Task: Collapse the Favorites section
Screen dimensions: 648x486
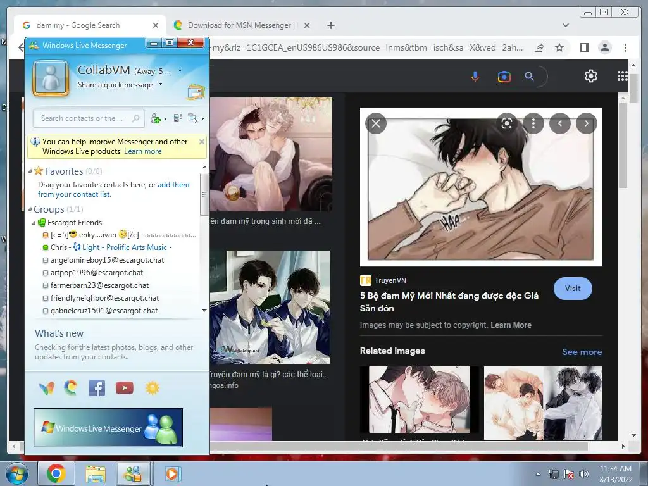Action: (30, 171)
